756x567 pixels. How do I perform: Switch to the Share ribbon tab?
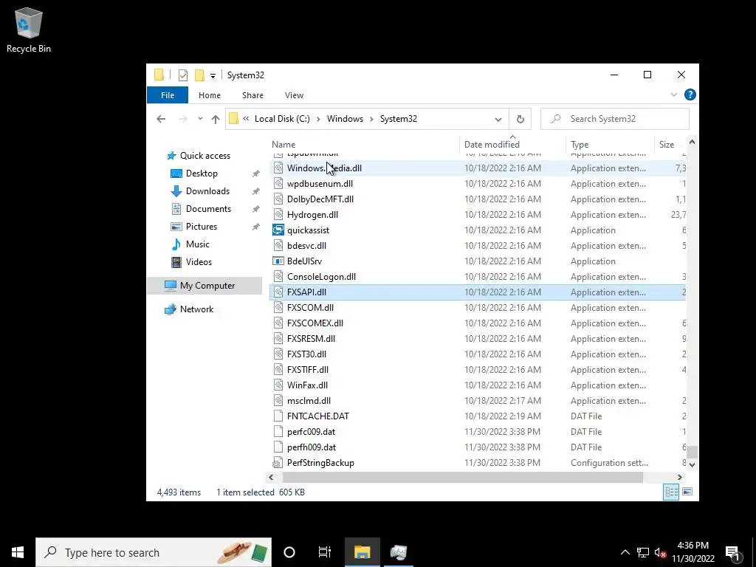[252, 95]
